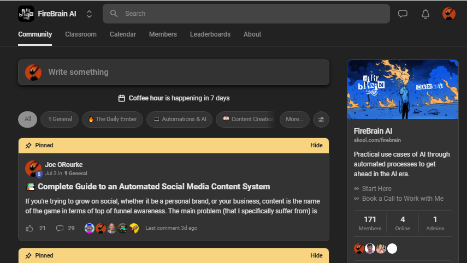Open Joe ORourke's profile name link

point(64,165)
